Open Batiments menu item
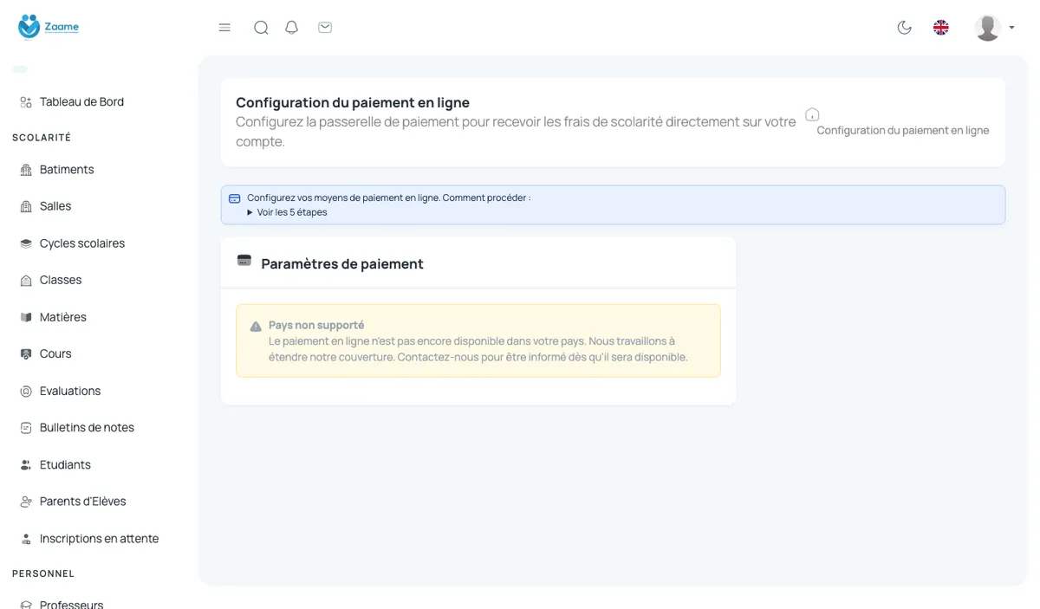Screen dimensions: 1040x609 click(x=67, y=170)
